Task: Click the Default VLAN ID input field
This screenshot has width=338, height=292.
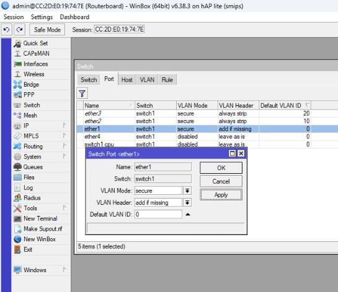Action: (158, 215)
